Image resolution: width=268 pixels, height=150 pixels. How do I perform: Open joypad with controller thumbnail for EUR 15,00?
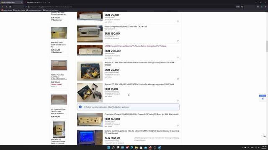click(90, 92)
